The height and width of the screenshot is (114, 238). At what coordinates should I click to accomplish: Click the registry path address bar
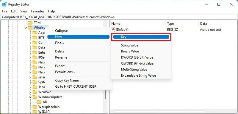click(119, 17)
